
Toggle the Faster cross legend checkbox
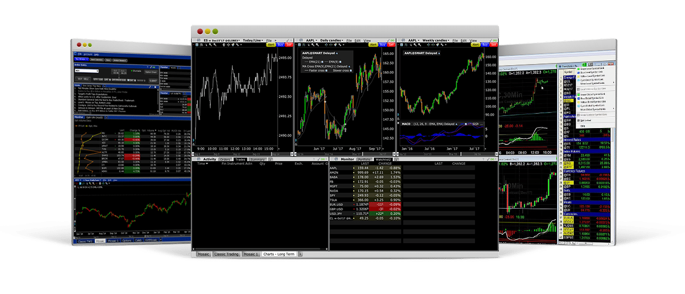click(328, 70)
